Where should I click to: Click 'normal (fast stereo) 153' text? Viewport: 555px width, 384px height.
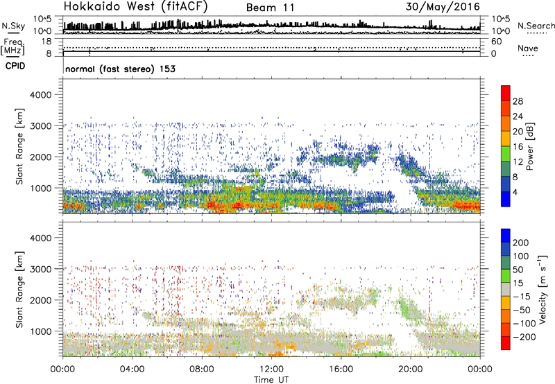pyautogui.click(x=120, y=69)
